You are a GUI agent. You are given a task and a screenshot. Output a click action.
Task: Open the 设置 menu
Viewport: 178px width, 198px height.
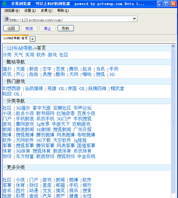[30, 10]
